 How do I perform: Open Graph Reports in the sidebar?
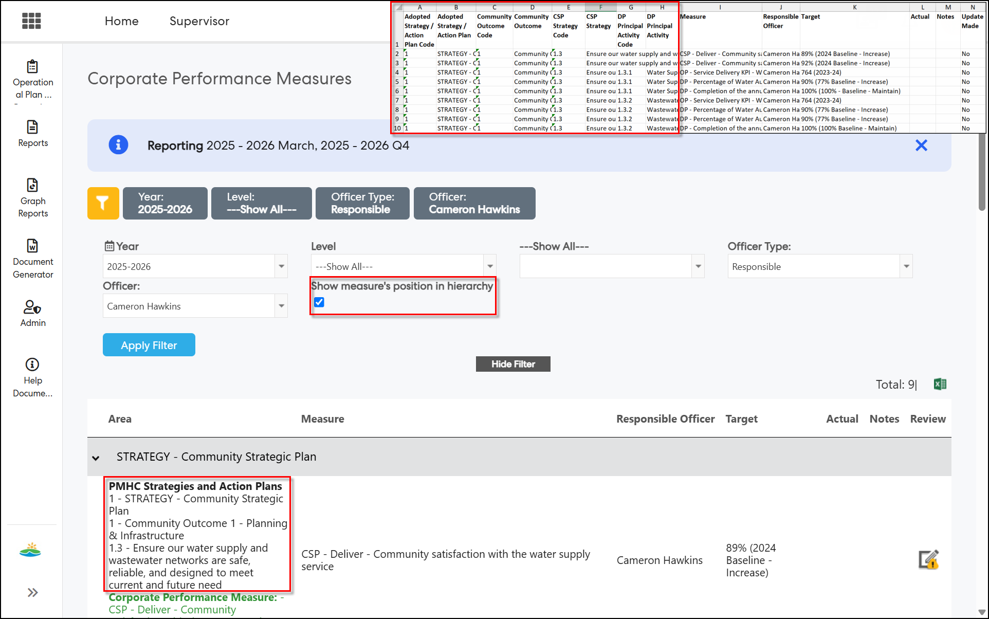click(33, 197)
